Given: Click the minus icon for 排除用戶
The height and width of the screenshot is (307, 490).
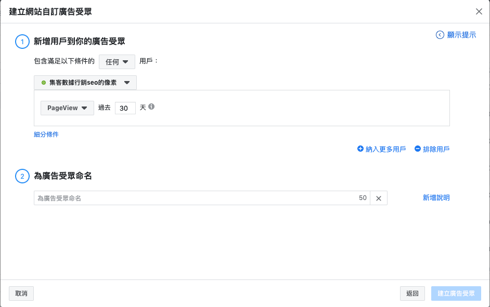Looking at the screenshot, I should click(417, 149).
